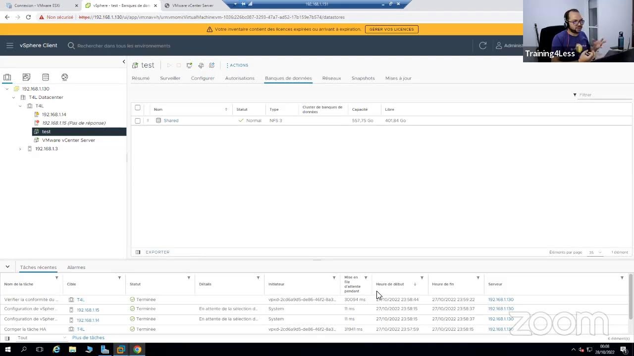This screenshot has height=356, width=634.
Task: Click the Filtrer input above datastore table
Action: tap(604, 95)
